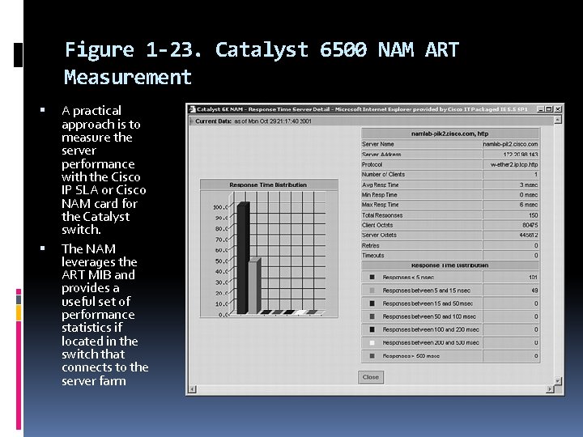
Task: Click the Min Resp Time row label
Action: [x=380, y=195]
